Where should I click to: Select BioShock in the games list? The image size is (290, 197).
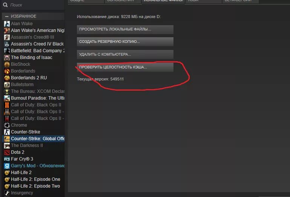(x=34, y=64)
